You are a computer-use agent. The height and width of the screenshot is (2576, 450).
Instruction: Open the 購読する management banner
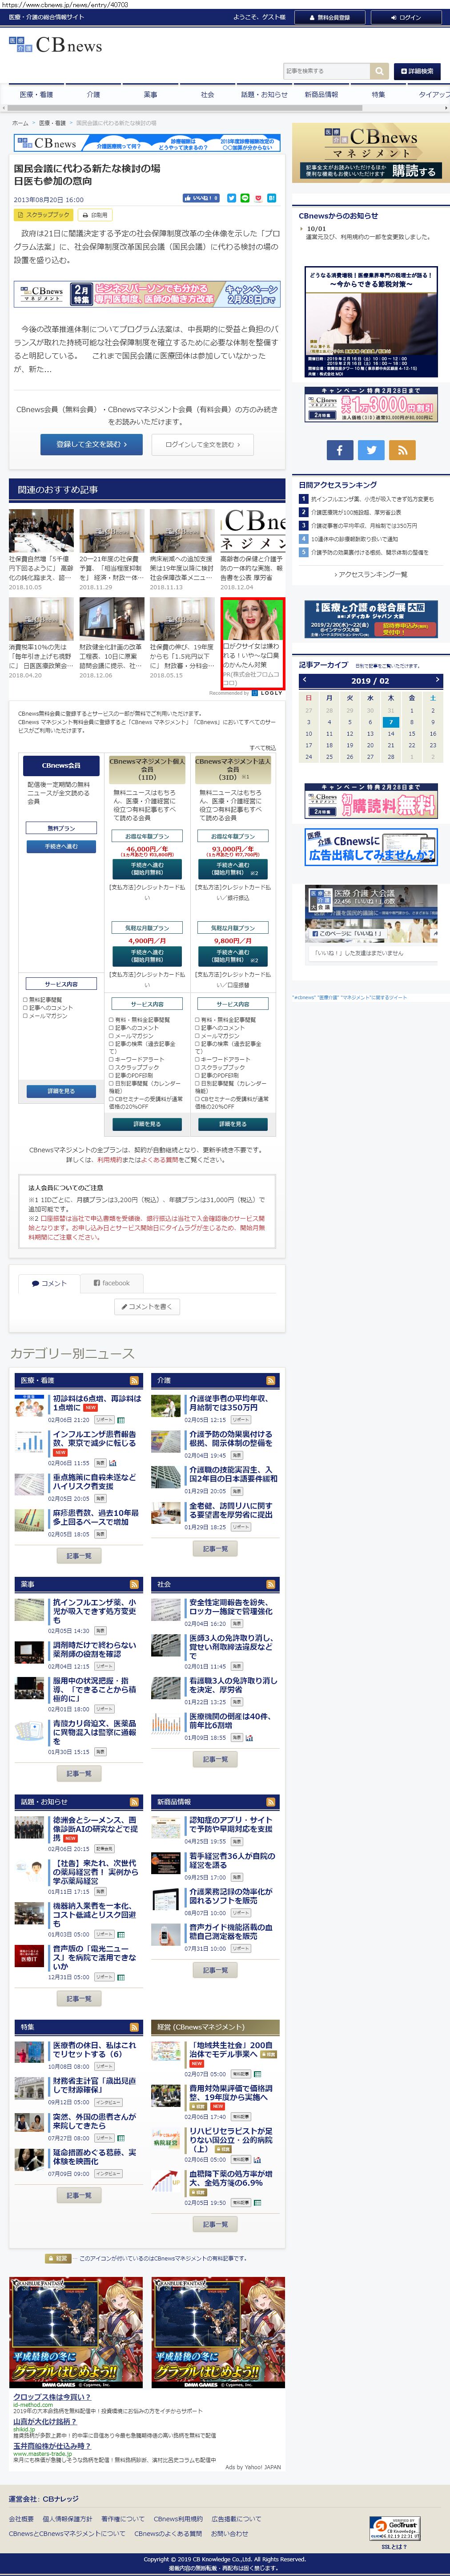(x=370, y=153)
